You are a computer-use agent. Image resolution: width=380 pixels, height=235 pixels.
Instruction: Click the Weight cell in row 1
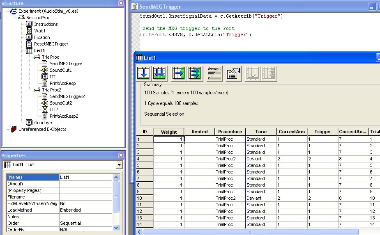[x=169, y=139]
